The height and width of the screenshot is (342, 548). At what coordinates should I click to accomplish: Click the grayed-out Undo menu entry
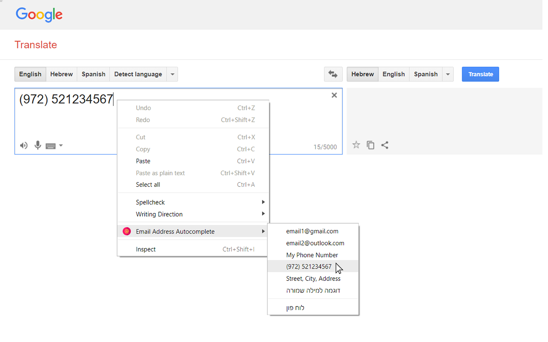click(194, 108)
